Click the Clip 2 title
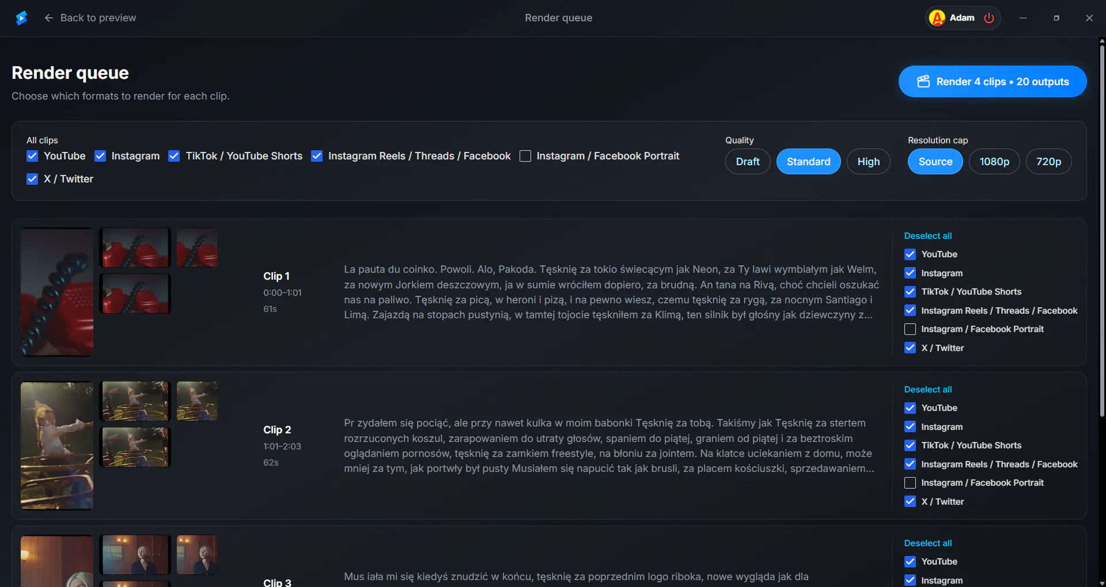 (277, 430)
